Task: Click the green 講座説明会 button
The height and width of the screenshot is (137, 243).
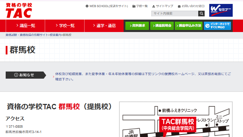Action: click(162, 26)
